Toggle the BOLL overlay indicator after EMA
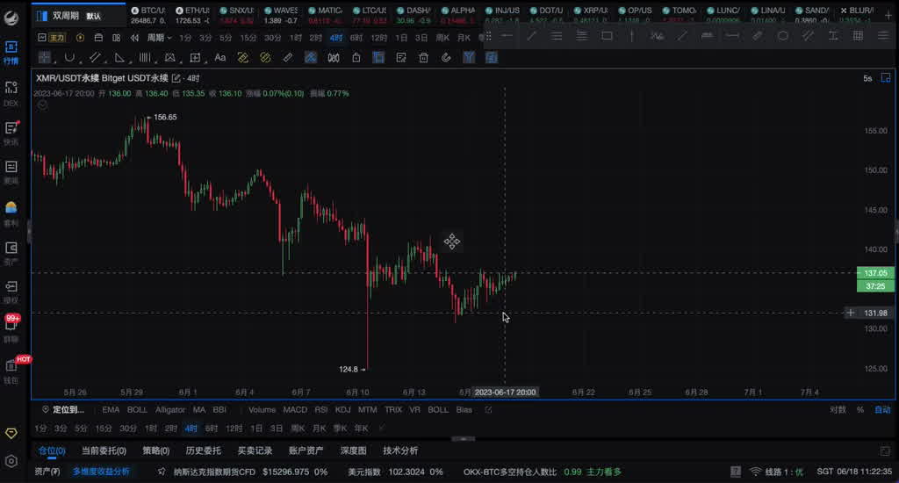899x483 pixels. (x=137, y=409)
